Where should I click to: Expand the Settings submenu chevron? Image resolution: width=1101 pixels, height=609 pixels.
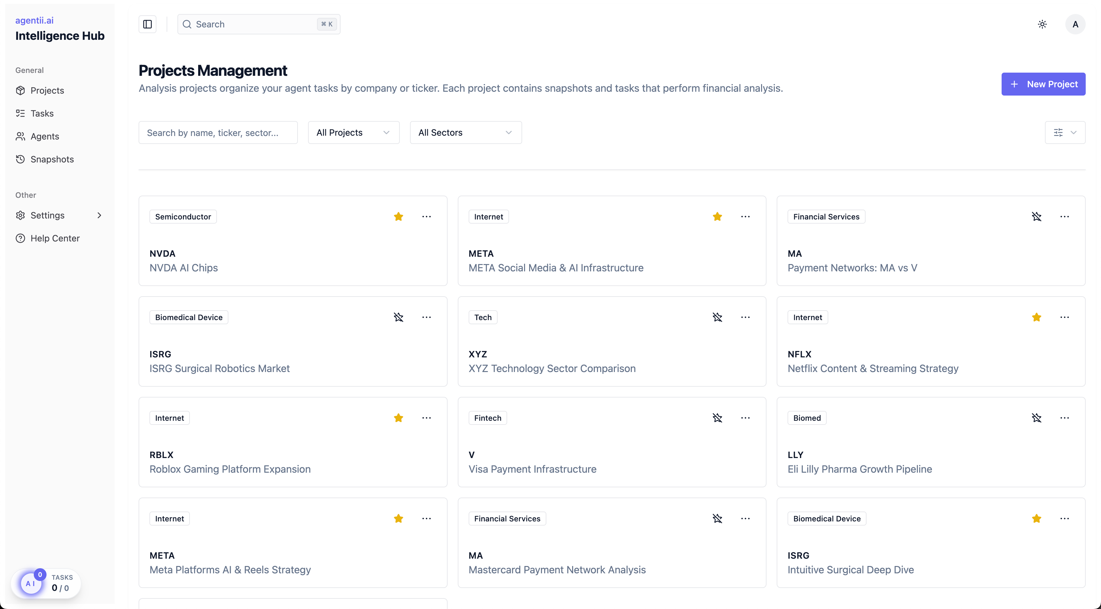click(99, 215)
